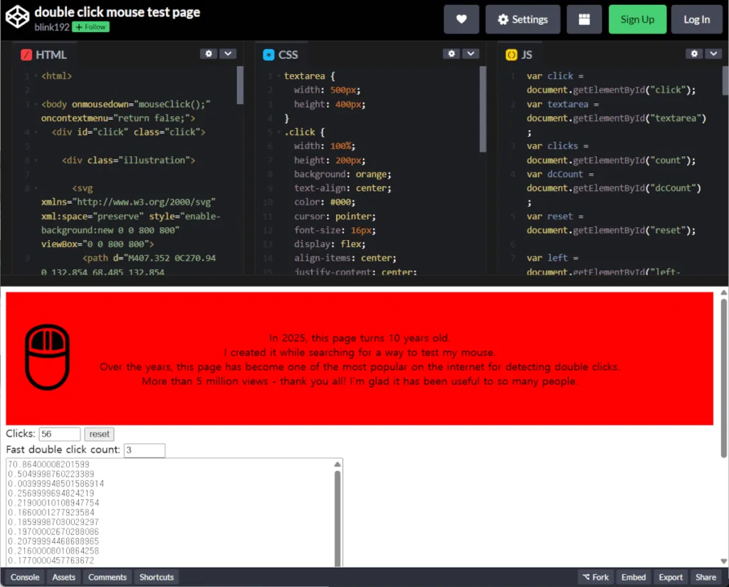Expand the JS panel dropdown chevron
This screenshot has height=587, width=729.
pos(713,53)
